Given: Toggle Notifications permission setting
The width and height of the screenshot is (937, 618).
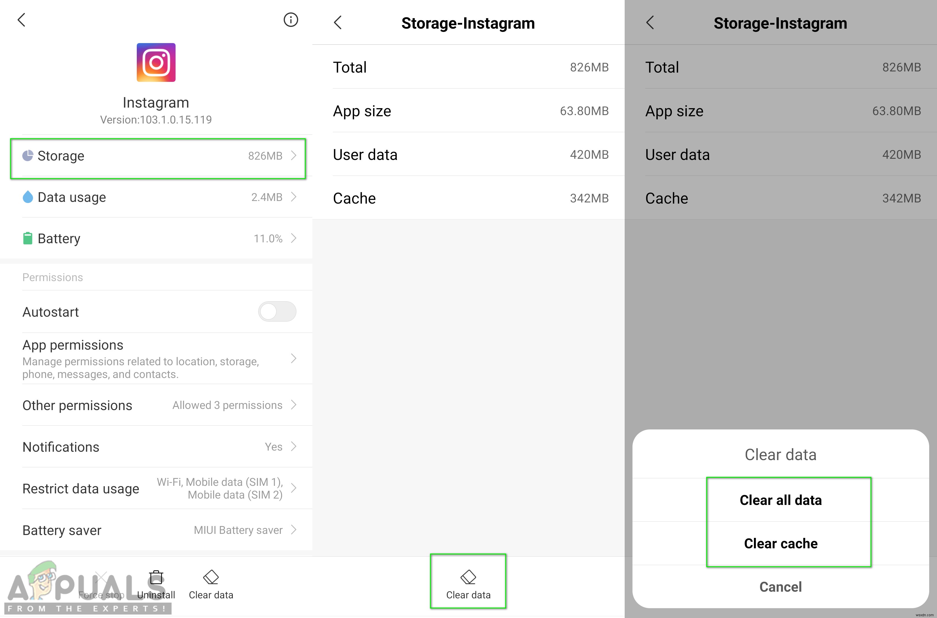Looking at the screenshot, I should [x=158, y=446].
